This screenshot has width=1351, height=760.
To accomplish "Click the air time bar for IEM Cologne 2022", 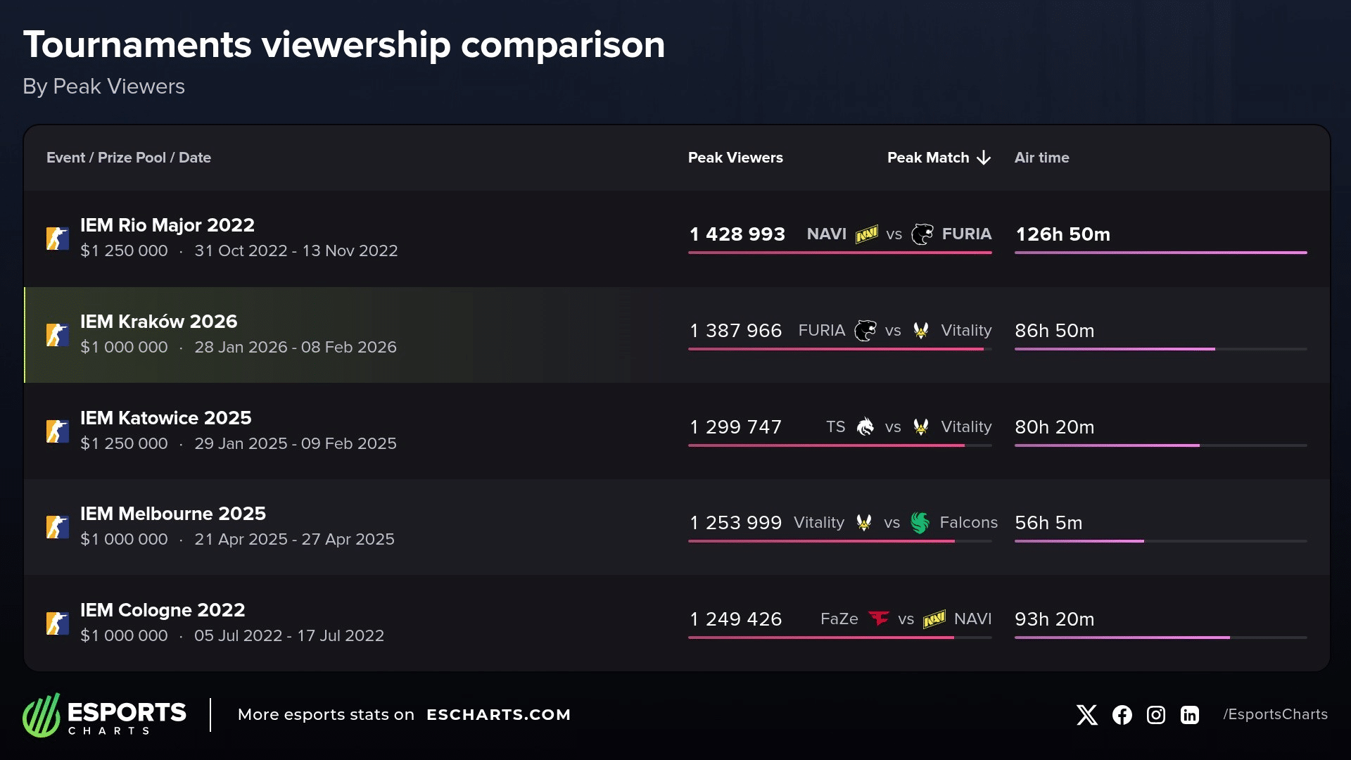I will tap(1122, 638).
